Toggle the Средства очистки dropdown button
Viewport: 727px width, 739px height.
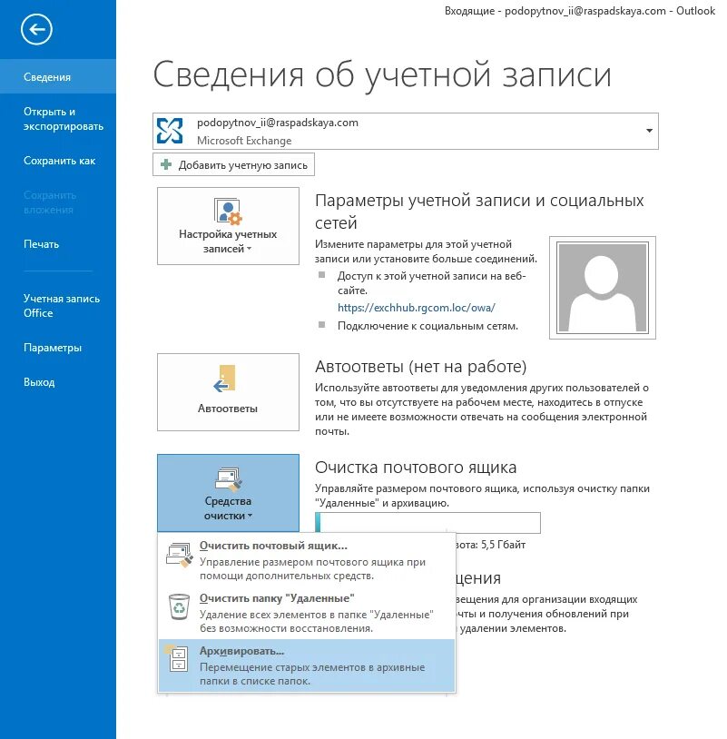(x=228, y=493)
